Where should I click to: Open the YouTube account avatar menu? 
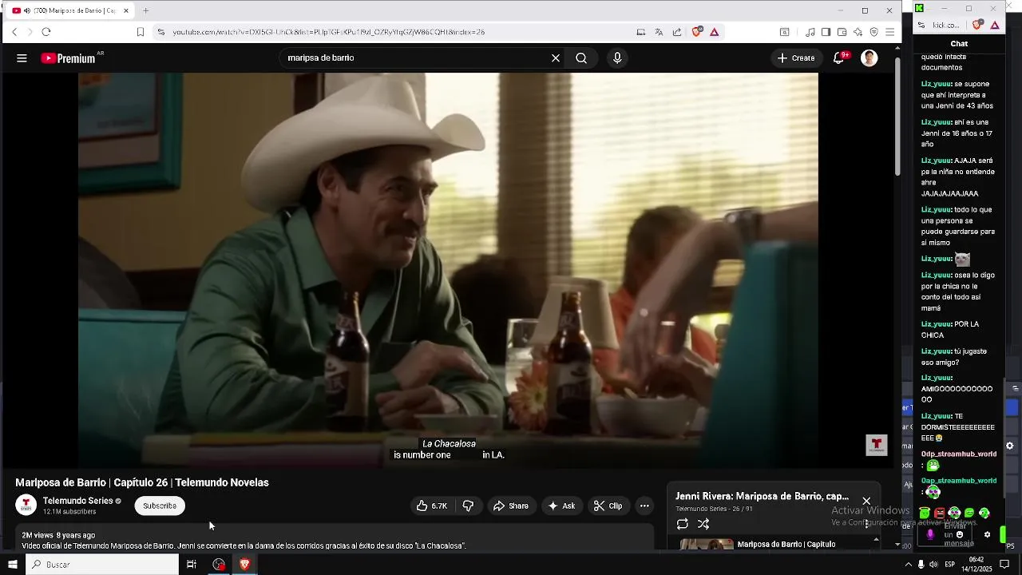pos(869,58)
